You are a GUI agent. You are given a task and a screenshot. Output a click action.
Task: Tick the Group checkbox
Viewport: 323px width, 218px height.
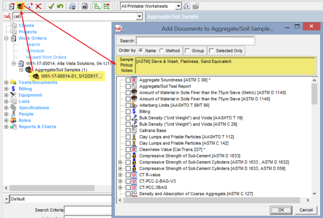[187, 51]
